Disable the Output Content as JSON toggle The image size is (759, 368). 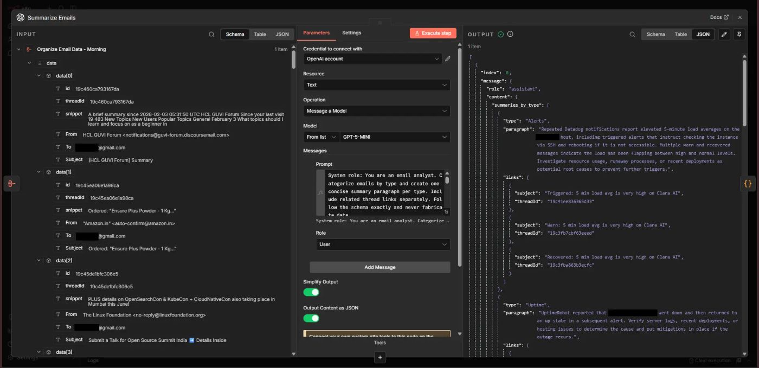311,318
